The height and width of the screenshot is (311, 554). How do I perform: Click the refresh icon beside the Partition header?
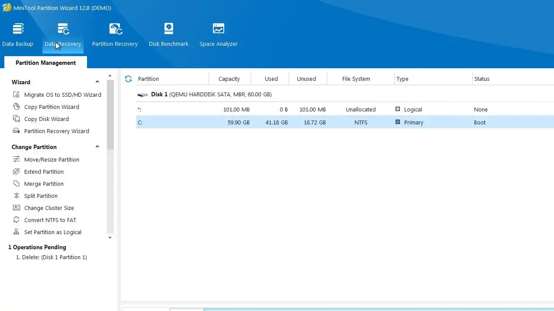(x=128, y=79)
